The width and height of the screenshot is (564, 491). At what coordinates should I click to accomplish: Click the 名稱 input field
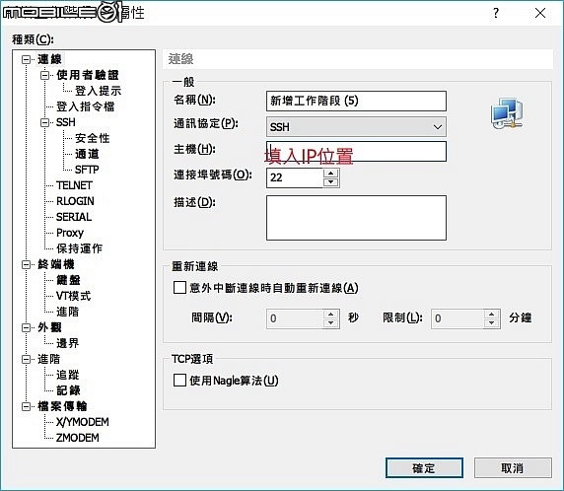coord(356,101)
